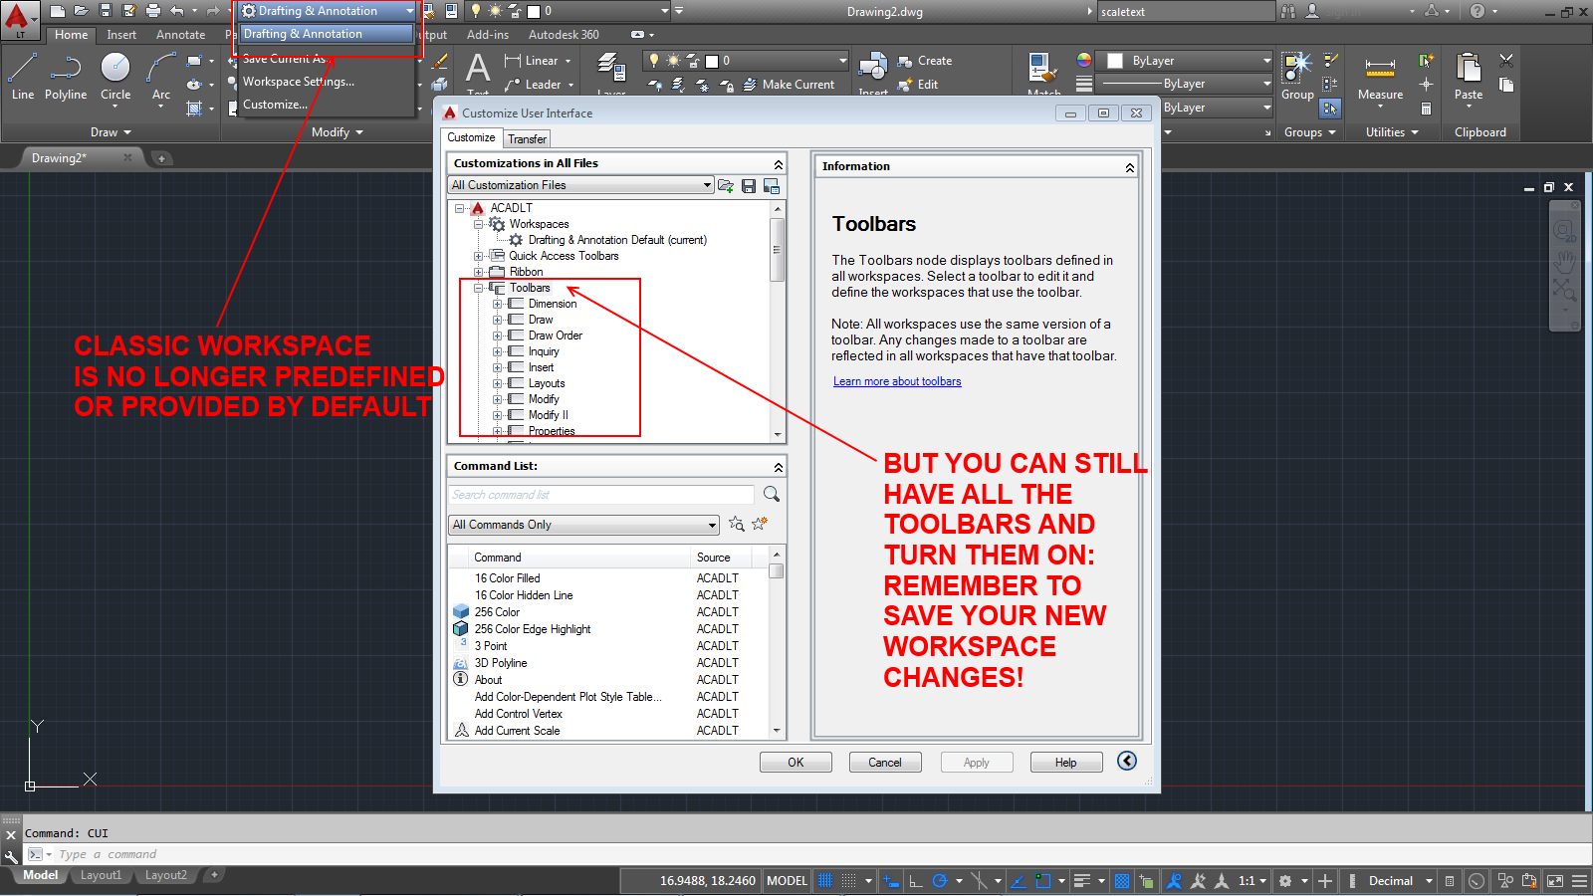Image resolution: width=1593 pixels, height=896 pixels.
Task: Click the object color wheel icon
Action: [x=1084, y=60]
